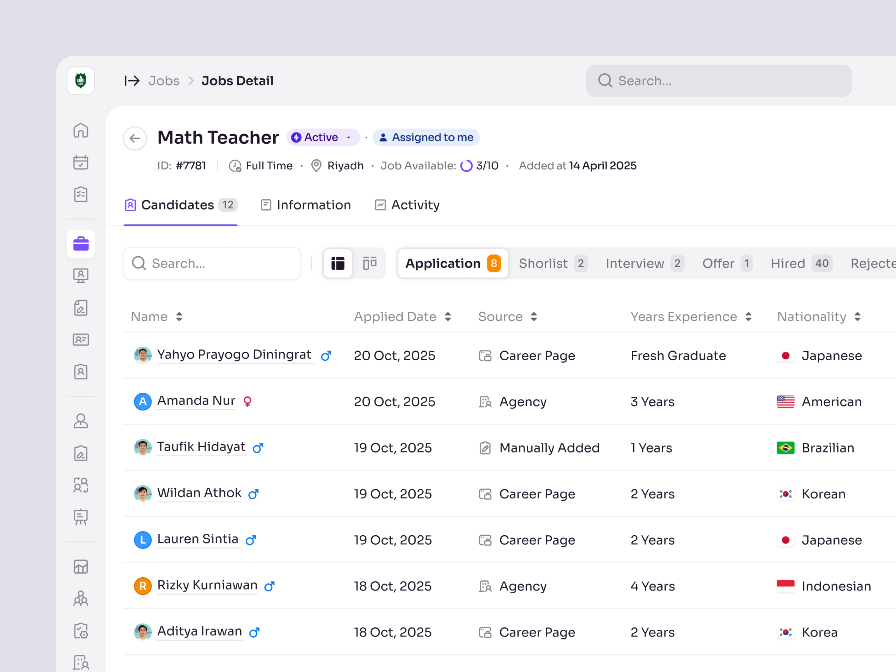Switch to kanban board view of candidates
896x672 pixels.
[x=369, y=263]
